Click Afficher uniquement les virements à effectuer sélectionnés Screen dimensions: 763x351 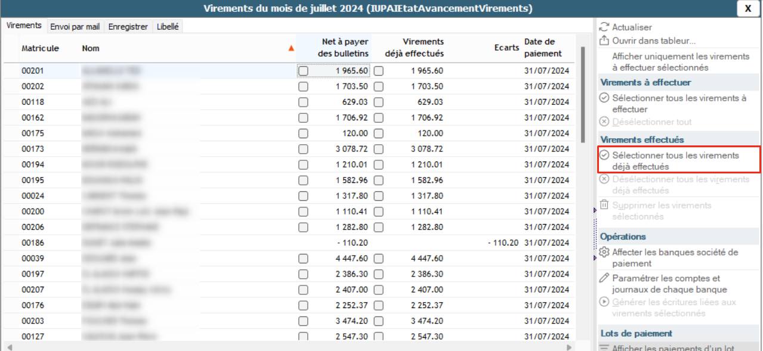pyautogui.click(x=680, y=62)
